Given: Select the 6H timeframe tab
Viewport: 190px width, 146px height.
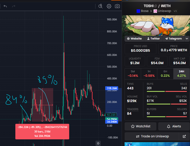Looking at the screenshot, I should pyautogui.click(x=165, y=74).
